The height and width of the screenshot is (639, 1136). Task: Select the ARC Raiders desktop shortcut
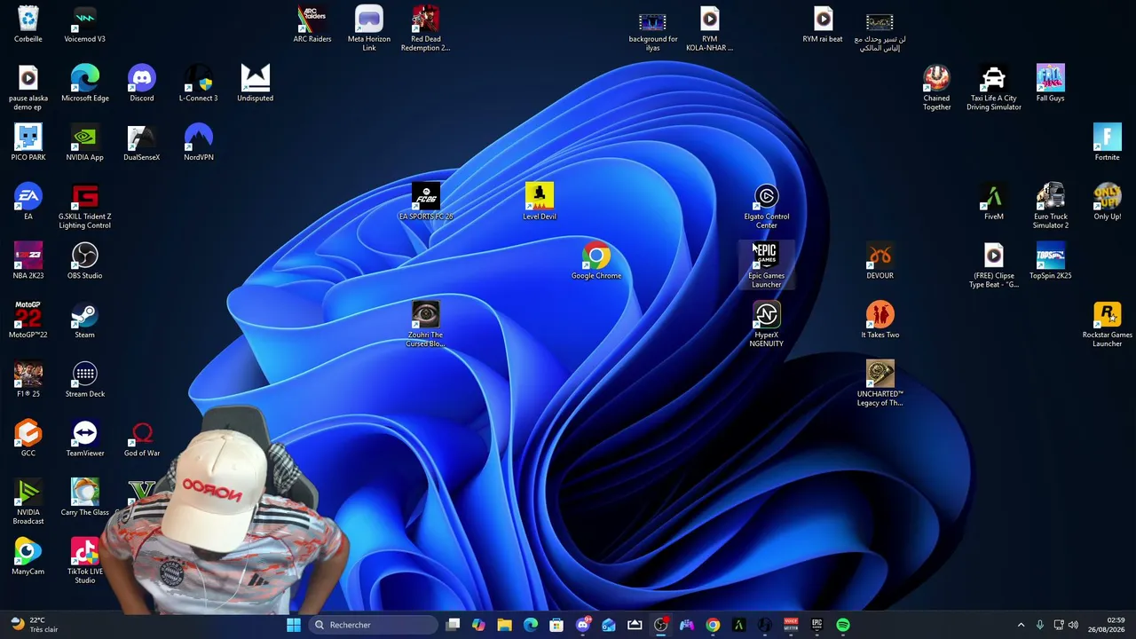pos(312,25)
